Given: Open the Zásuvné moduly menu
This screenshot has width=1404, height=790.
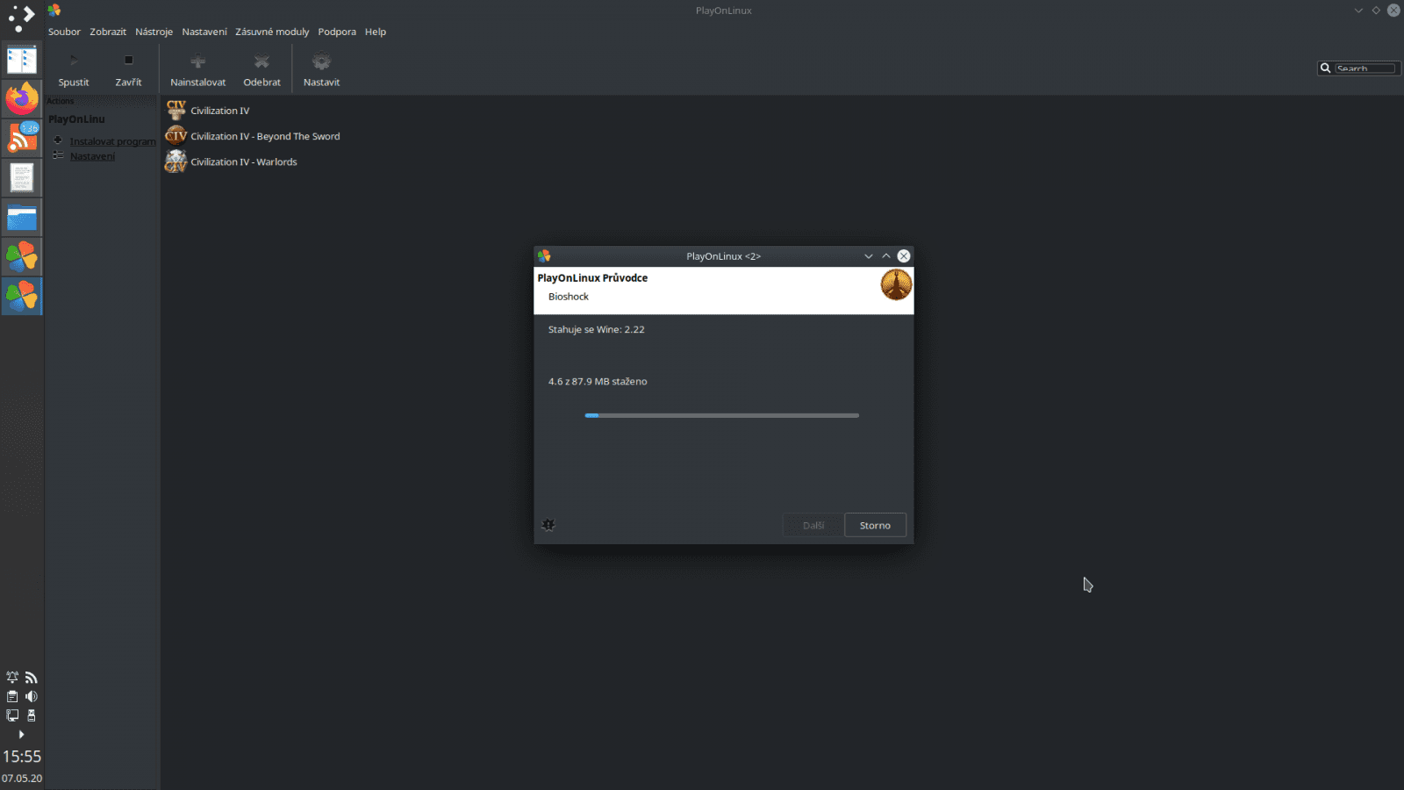Looking at the screenshot, I should (x=272, y=32).
